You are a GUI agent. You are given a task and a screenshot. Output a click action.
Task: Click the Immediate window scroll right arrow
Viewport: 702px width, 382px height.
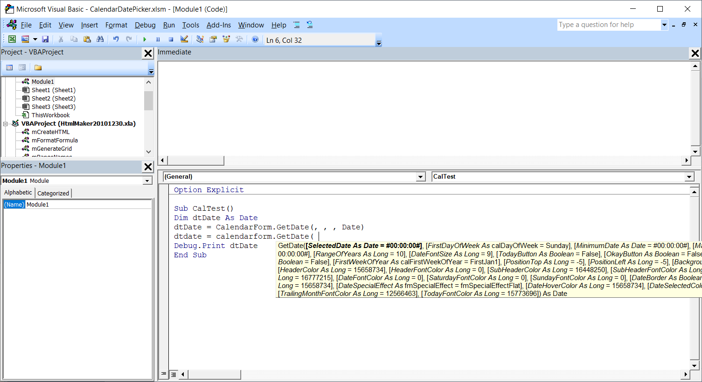[x=686, y=161]
